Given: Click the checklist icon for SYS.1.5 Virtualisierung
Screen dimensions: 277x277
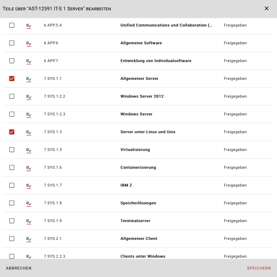Looking at the screenshot, I should [29, 150].
